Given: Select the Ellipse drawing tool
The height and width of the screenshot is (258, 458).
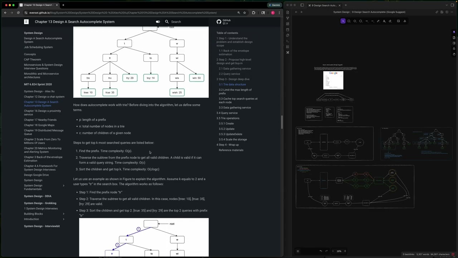Looking at the screenshot, I should click(361, 21).
